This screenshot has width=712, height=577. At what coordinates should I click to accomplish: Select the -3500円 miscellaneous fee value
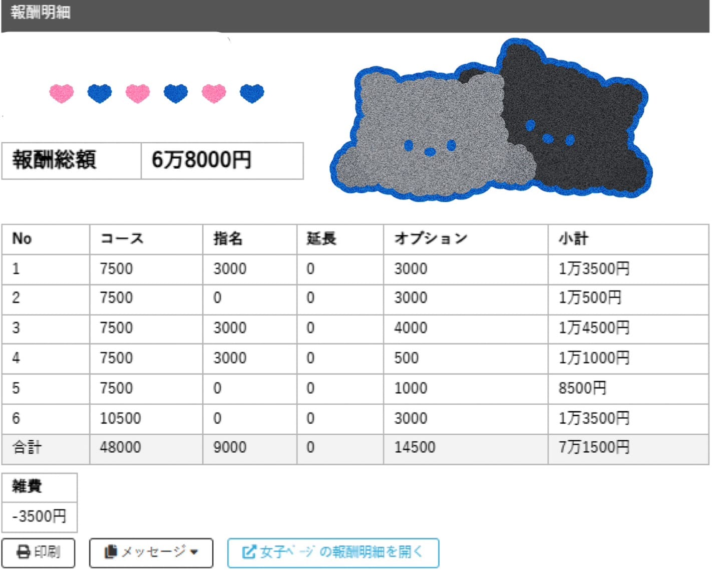pyautogui.click(x=39, y=516)
